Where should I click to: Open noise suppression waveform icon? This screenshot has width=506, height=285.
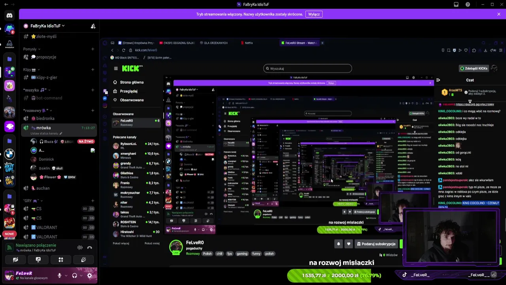pyautogui.click(x=80, y=247)
